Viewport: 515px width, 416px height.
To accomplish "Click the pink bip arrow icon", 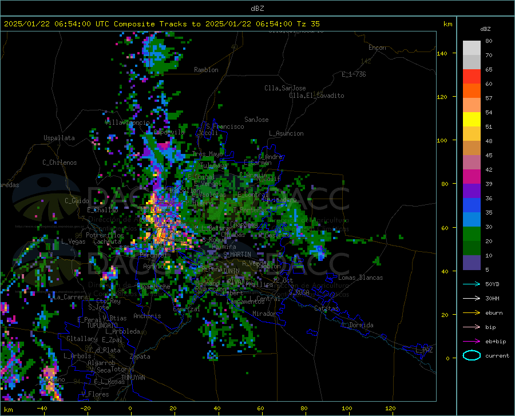I will pos(472,327).
